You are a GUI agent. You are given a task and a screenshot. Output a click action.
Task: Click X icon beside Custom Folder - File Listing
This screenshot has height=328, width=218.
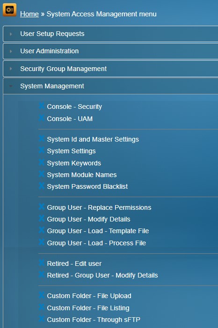pyautogui.click(x=42, y=307)
